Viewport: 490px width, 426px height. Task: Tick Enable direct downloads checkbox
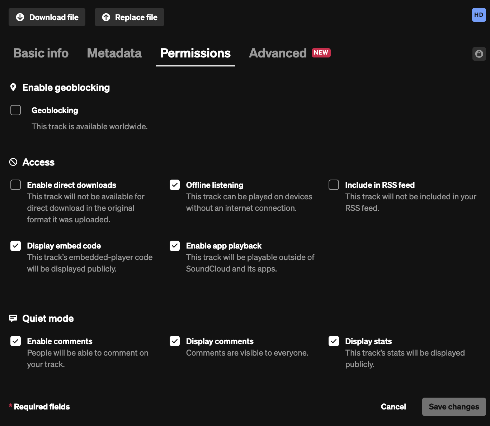point(16,185)
